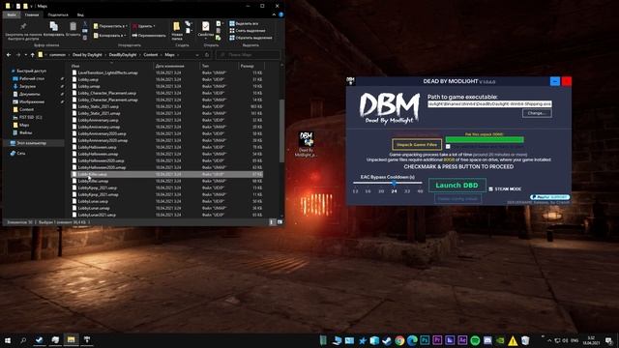Click the Content breadcrumb segment
Image resolution: width=619 pixels, height=348 pixels.
point(151,55)
